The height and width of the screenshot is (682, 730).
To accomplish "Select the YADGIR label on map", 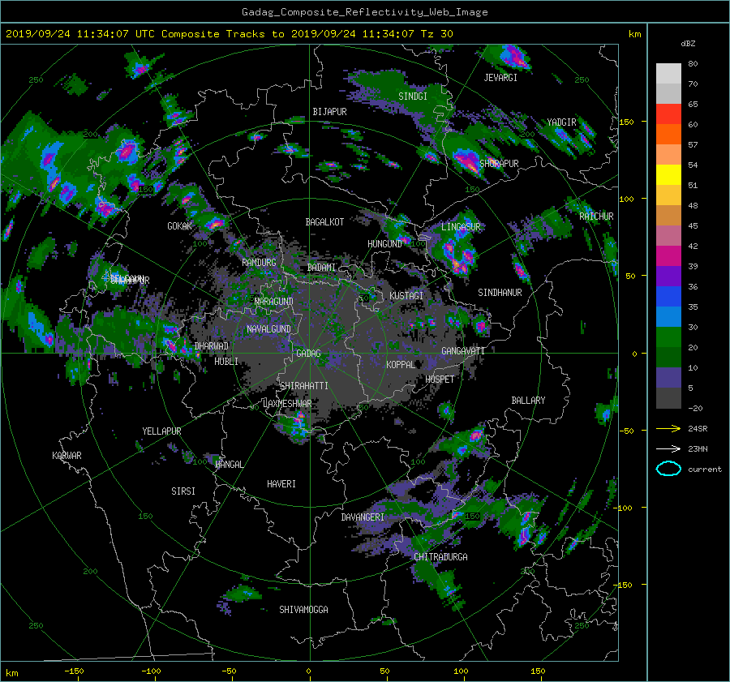I will click(561, 122).
